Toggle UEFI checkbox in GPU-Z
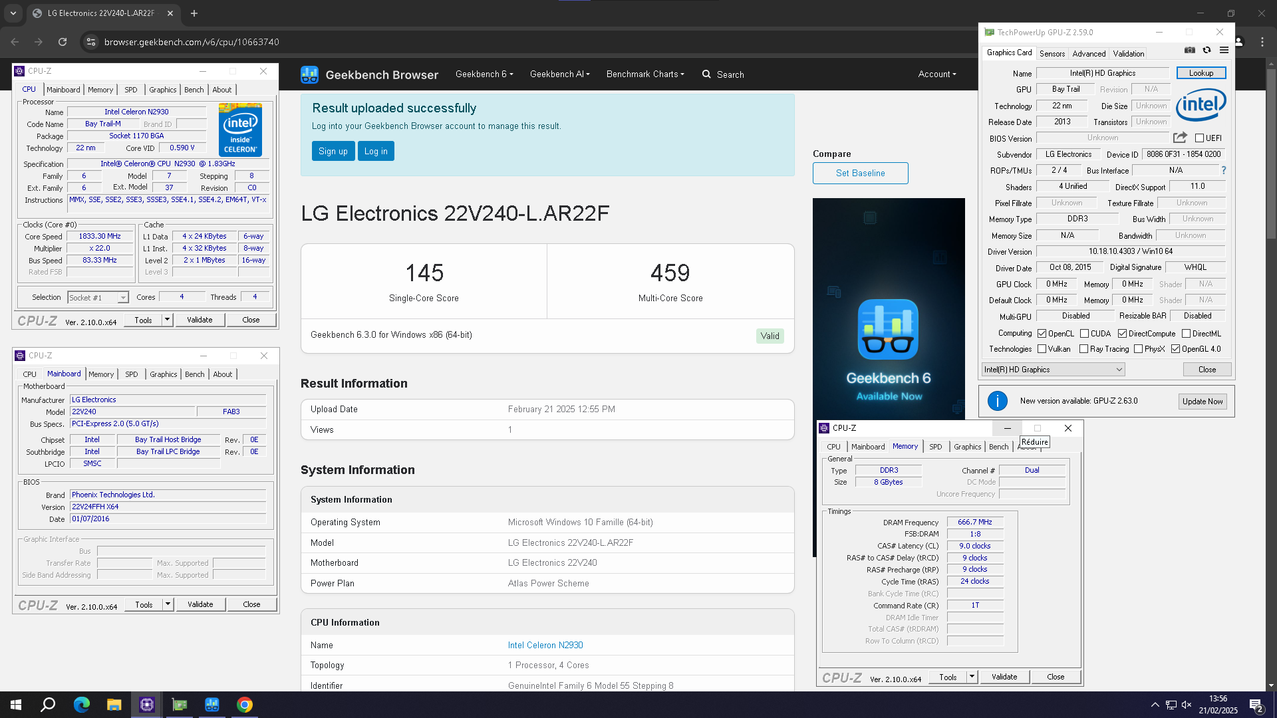Screen dimensions: 1277x718 tap(1199, 138)
